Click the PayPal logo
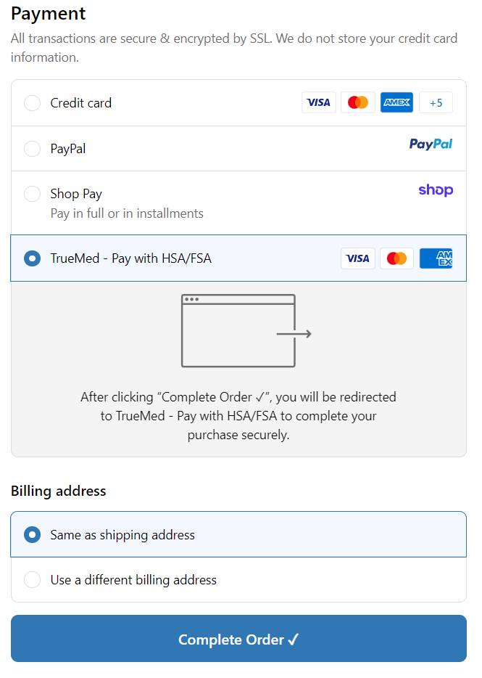Image resolution: width=482 pixels, height=678 pixels. 431,144
